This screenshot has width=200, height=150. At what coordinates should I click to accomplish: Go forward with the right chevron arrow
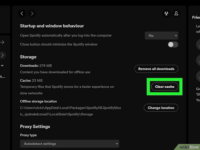[32, 13]
